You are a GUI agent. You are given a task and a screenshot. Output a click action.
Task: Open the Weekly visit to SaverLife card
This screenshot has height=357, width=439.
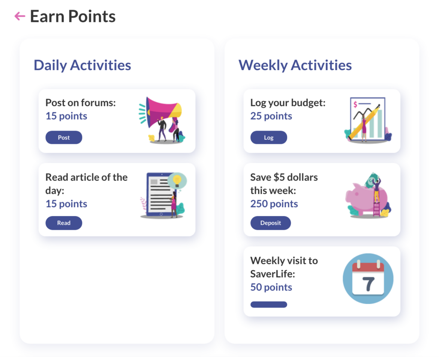(x=322, y=282)
